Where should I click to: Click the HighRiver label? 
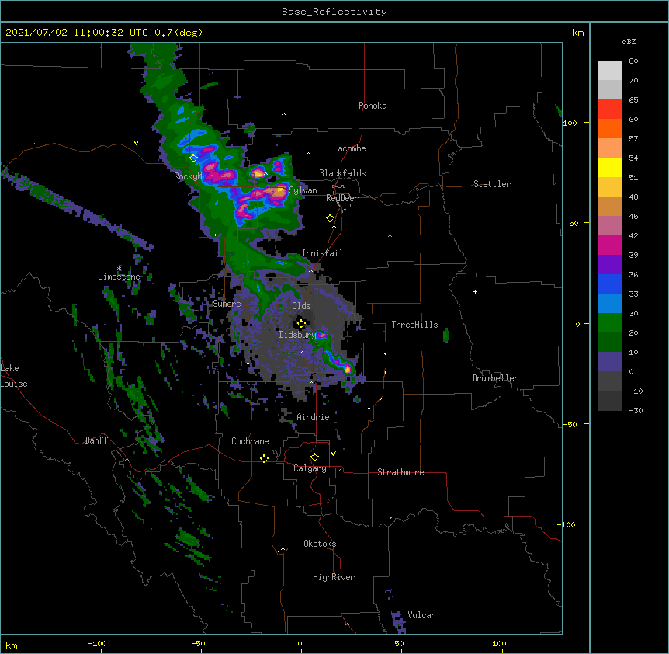pyautogui.click(x=334, y=577)
